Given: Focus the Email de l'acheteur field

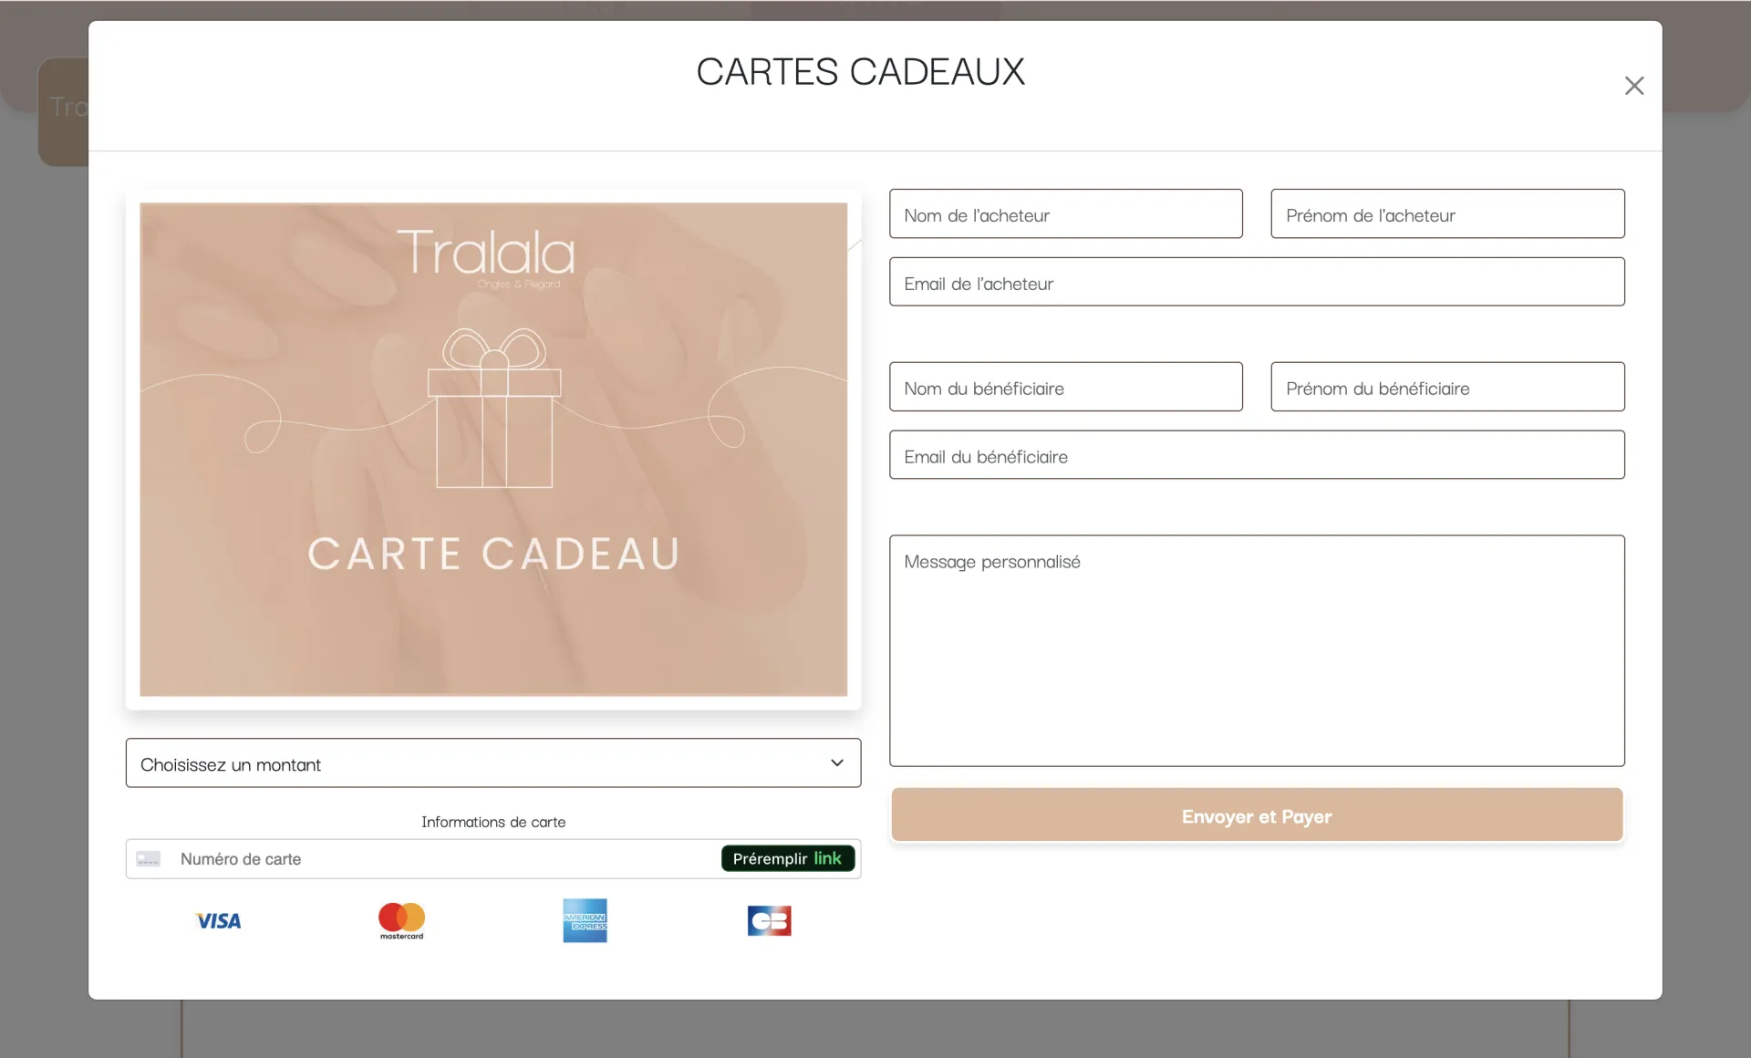Looking at the screenshot, I should (1257, 282).
